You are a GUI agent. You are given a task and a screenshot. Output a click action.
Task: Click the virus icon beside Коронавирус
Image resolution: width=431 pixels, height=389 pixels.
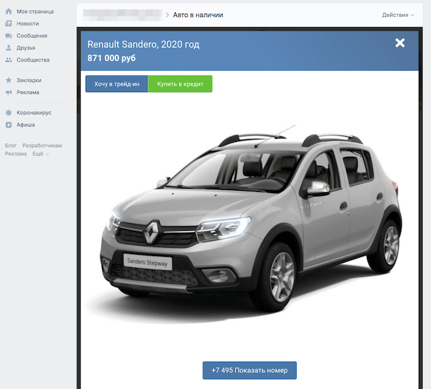click(8, 113)
